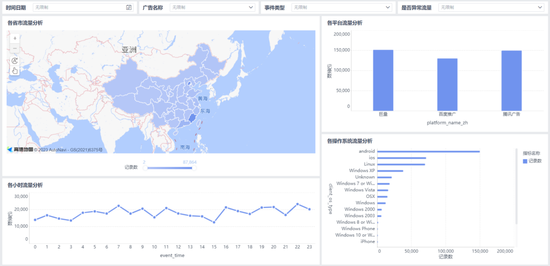550x266 pixels.
Task: Click the 各省市流量分析 panel title
Action: pyautogui.click(x=25, y=23)
